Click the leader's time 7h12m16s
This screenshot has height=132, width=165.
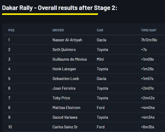click(149, 40)
